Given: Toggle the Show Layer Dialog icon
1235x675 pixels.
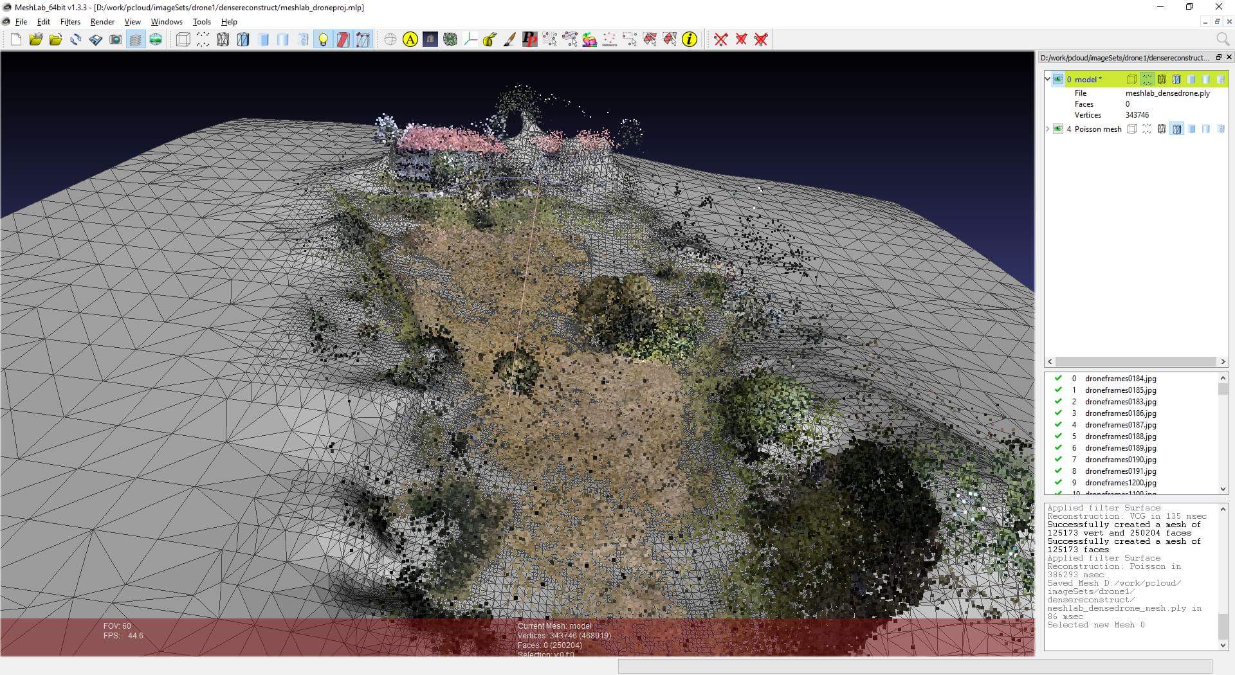Looking at the screenshot, I should click(136, 40).
